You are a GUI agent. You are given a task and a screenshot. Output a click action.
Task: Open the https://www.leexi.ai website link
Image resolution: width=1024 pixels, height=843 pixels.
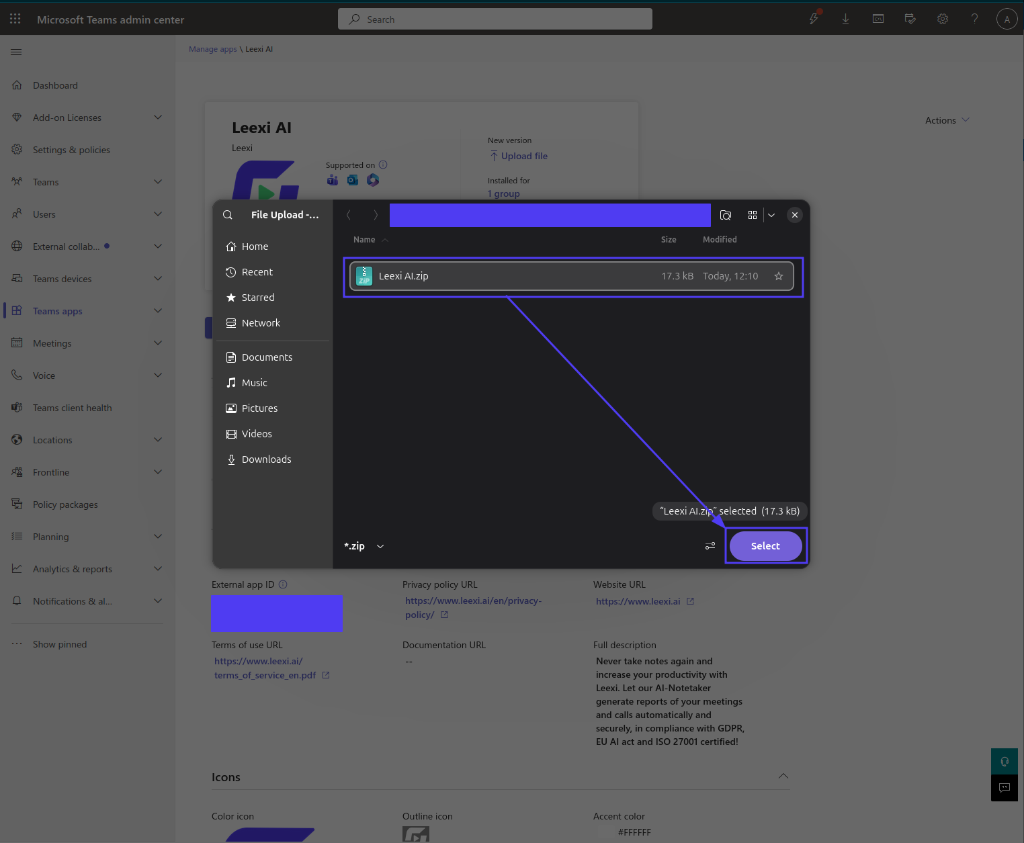point(638,601)
